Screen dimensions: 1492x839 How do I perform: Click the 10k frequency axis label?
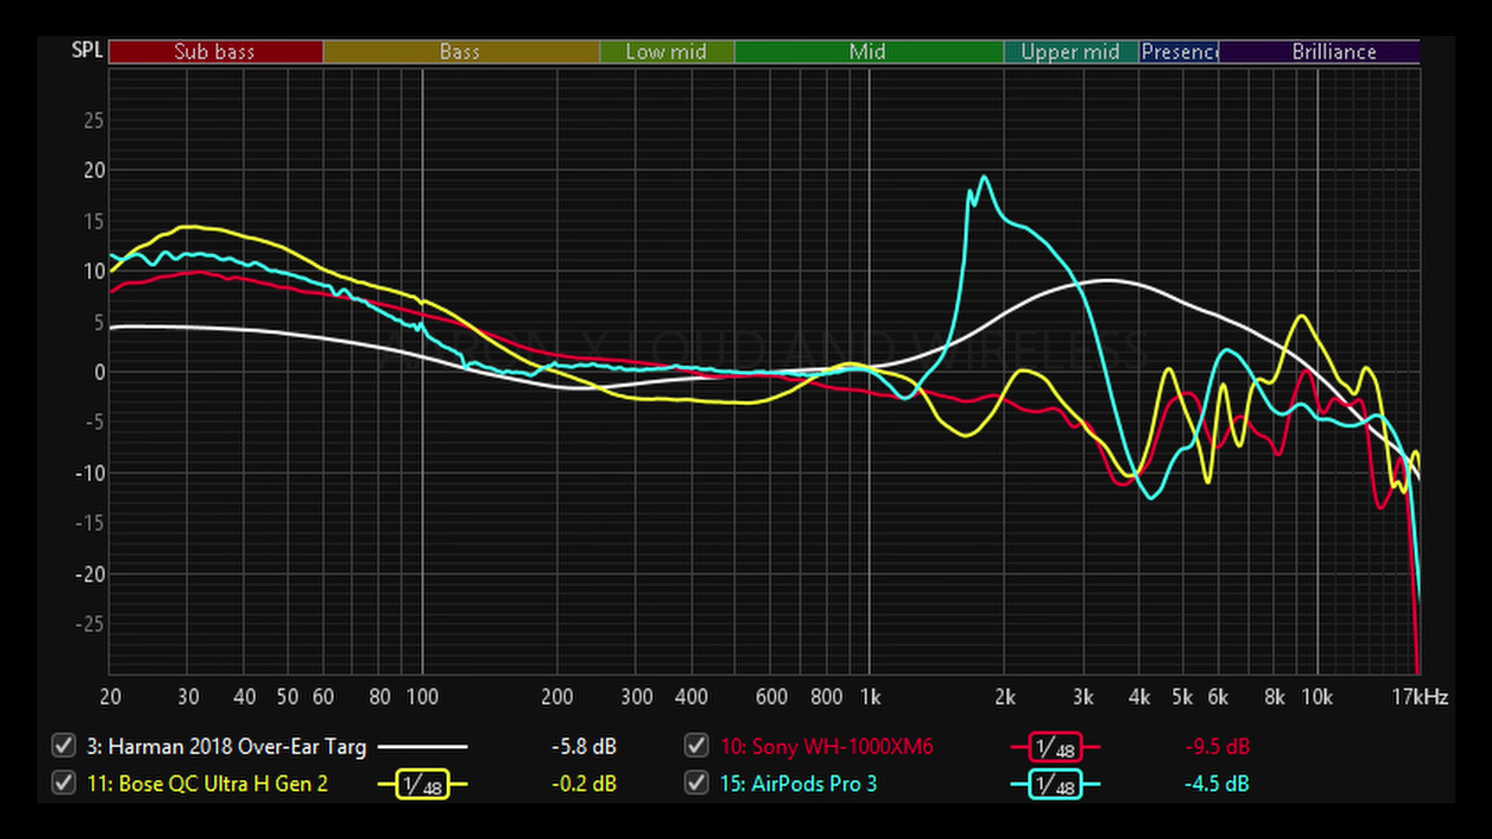pos(1317,697)
